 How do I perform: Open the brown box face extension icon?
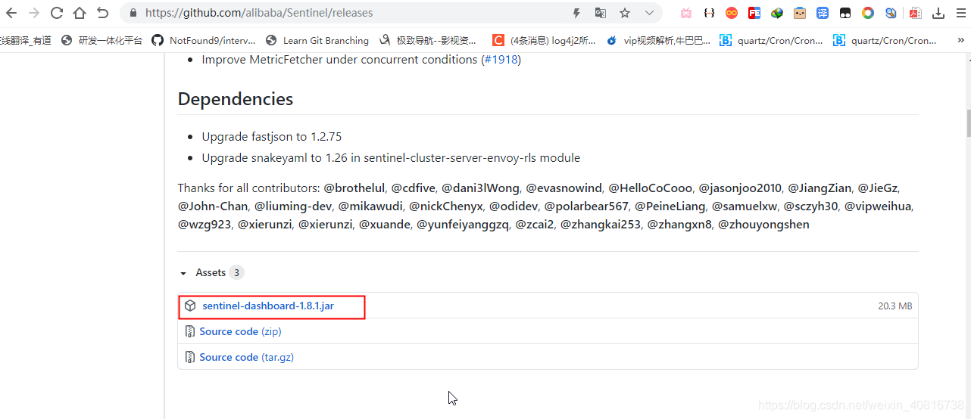click(800, 13)
